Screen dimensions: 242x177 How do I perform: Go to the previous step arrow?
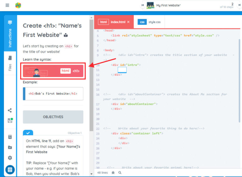click(143, 5)
